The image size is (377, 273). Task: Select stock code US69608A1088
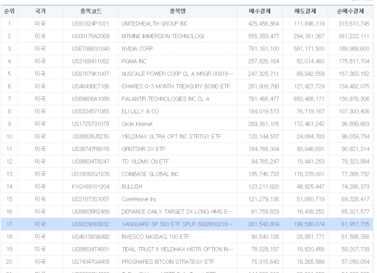91,99
